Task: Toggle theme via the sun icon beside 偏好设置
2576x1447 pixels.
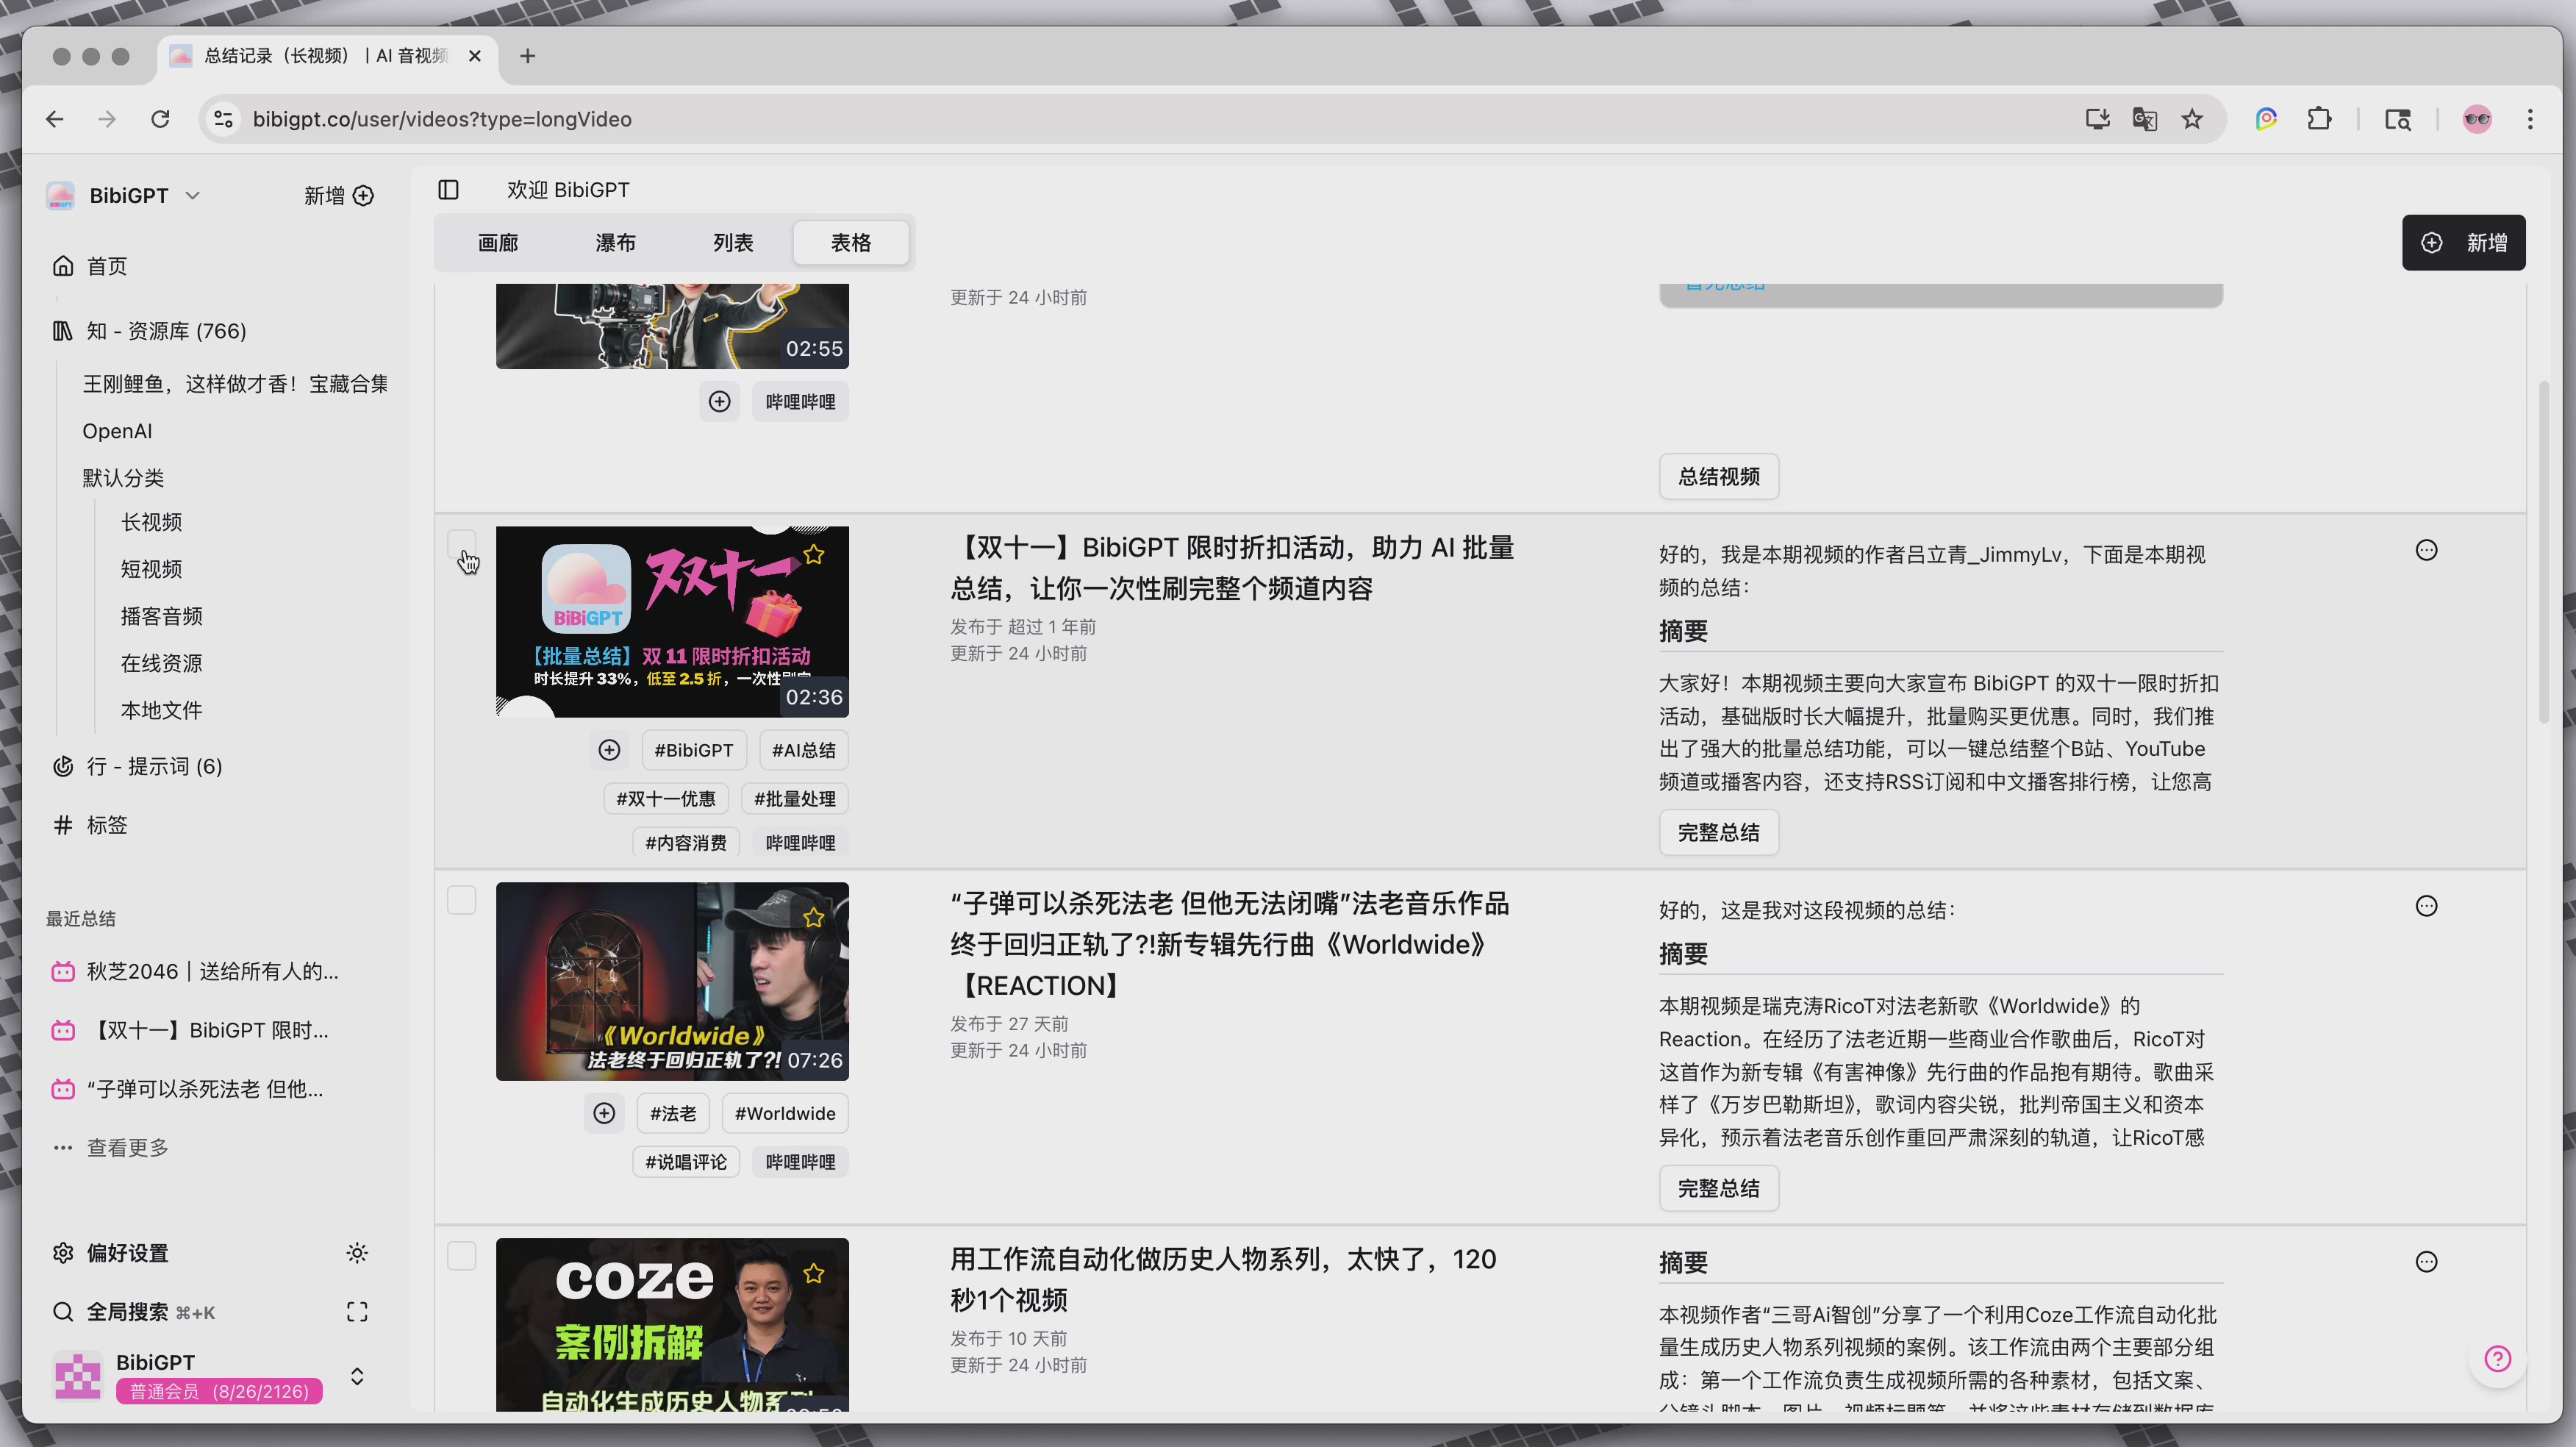Action: 357,1253
